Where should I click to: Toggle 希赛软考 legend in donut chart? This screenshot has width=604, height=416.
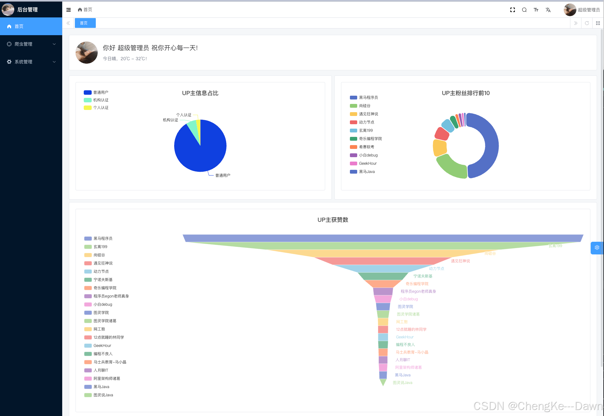point(362,147)
